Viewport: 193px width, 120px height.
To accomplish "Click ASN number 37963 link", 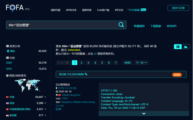I will [65, 98].
